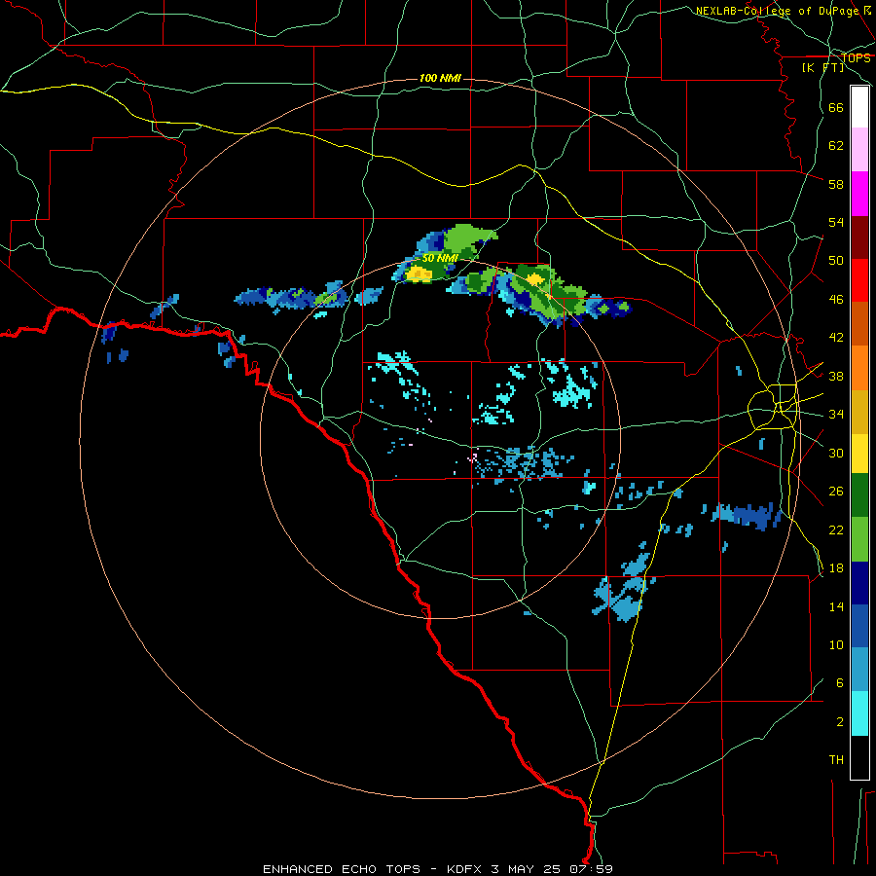Click the ENHANCED ECHO TOPS caption text
The height and width of the screenshot is (876, 876).
click(342, 869)
